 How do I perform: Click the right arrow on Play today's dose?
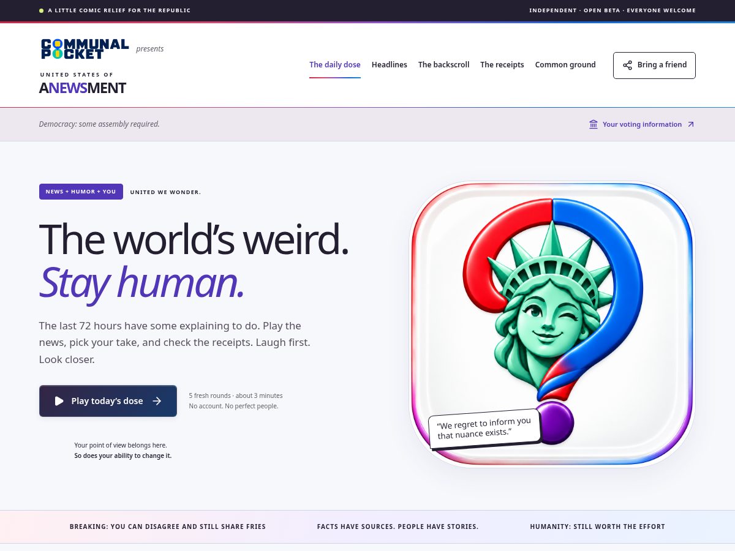coord(157,401)
